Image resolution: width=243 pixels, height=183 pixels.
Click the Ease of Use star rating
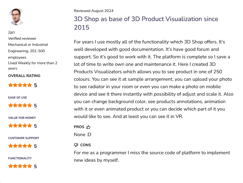(20, 105)
